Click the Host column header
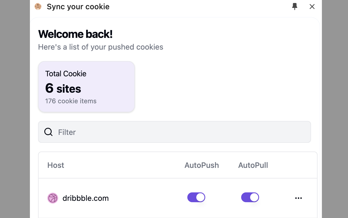Viewport: 348px width, 218px height. [56, 165]
